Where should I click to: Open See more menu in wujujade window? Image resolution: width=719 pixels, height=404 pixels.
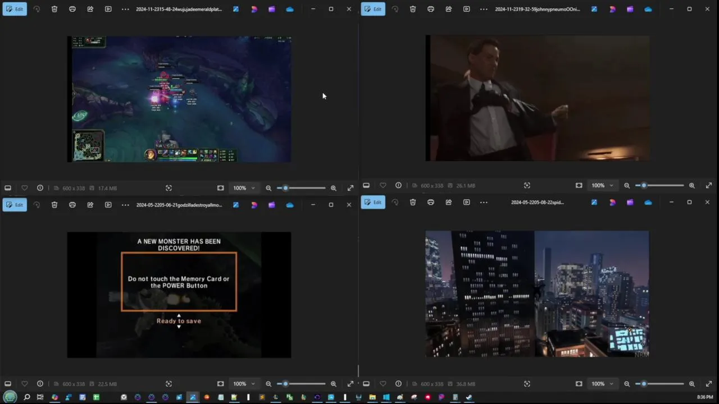tap(125, 9)
